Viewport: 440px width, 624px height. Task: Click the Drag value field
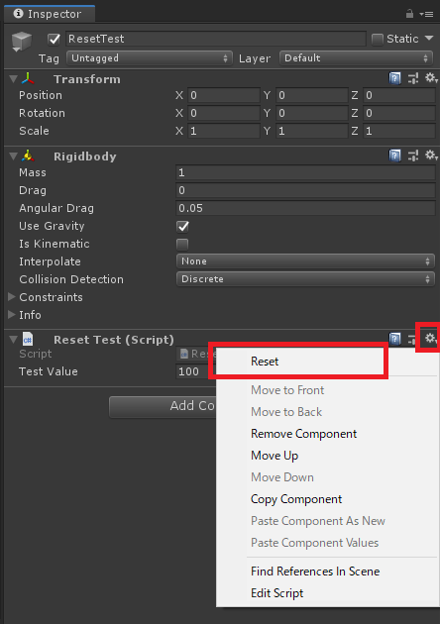tap(305, 190)
